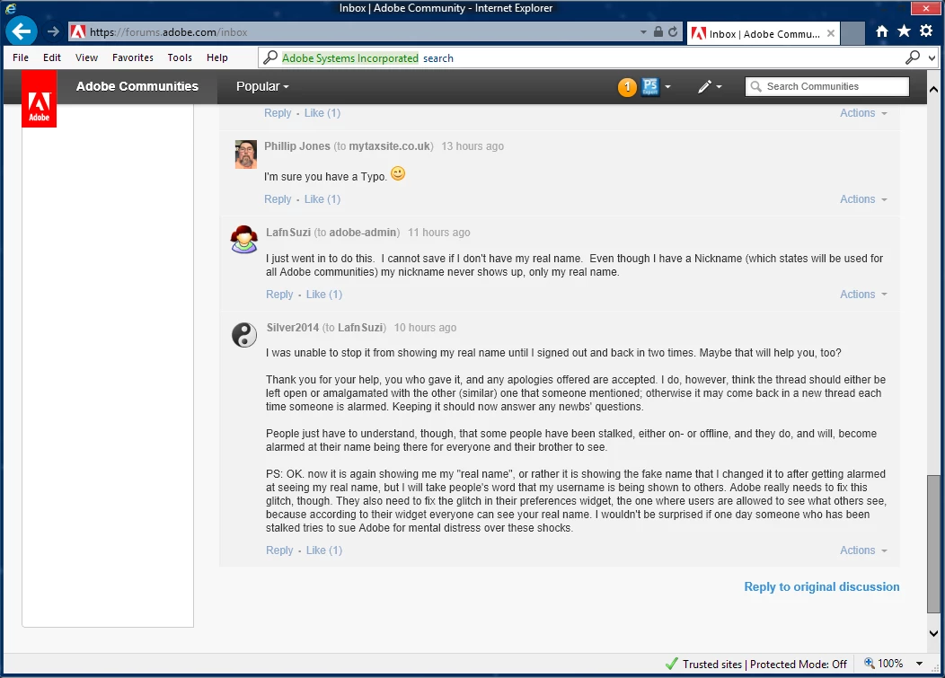
Task: Click the page vertical scrollbar thumb
Action: 933,543
